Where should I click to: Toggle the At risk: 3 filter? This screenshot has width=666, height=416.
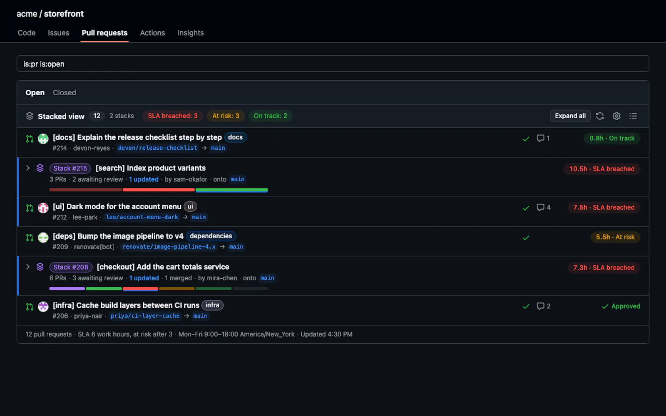tap(226, 116)
